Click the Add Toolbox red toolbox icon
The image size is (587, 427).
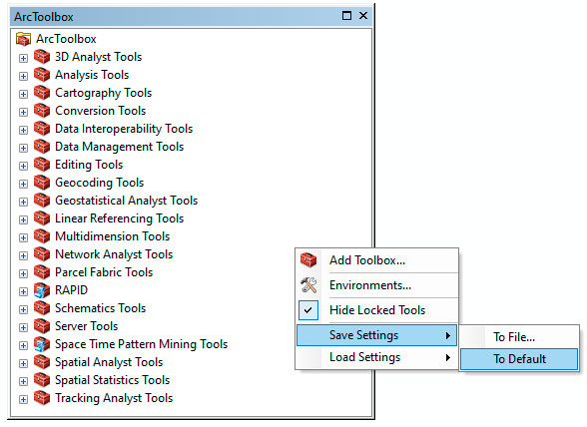pyautogui.click(x=308, y=260)
